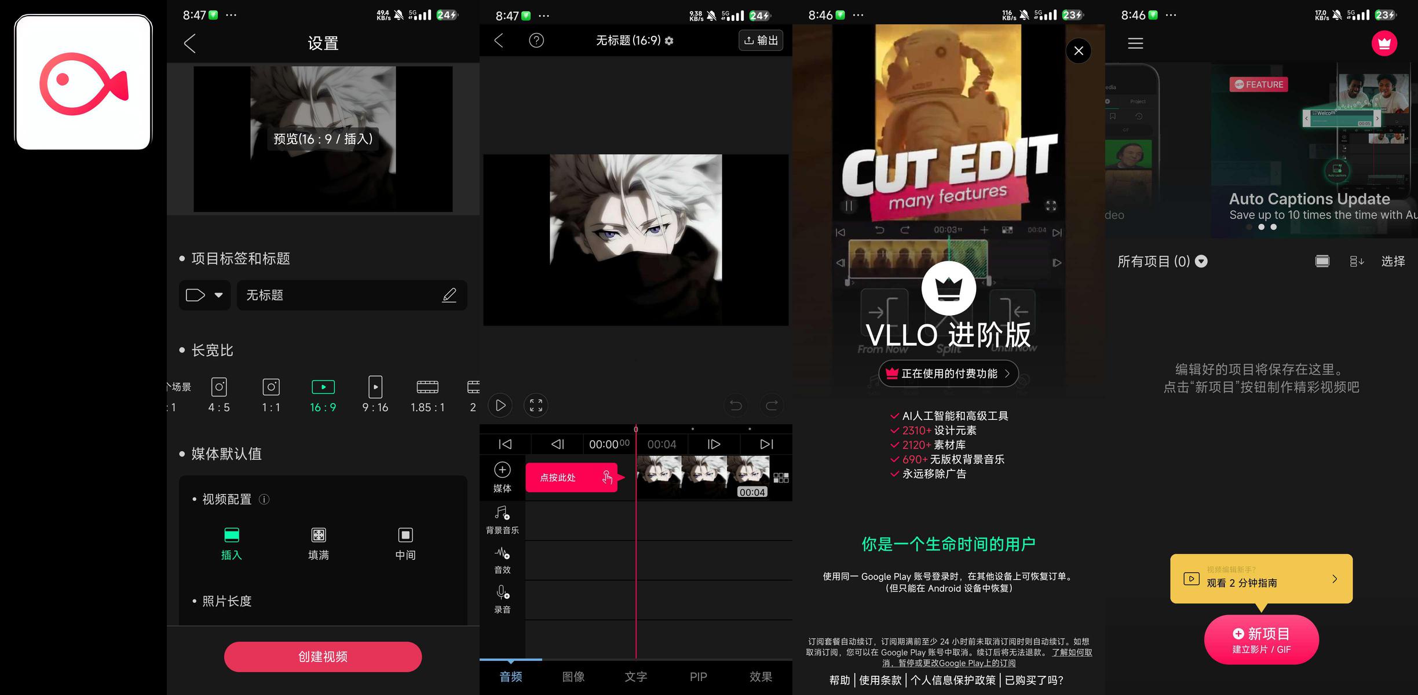Expand the promo video to fullscreen

(1051, 206)
